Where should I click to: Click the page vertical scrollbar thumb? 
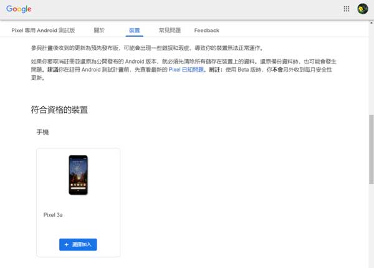[371, 149]
